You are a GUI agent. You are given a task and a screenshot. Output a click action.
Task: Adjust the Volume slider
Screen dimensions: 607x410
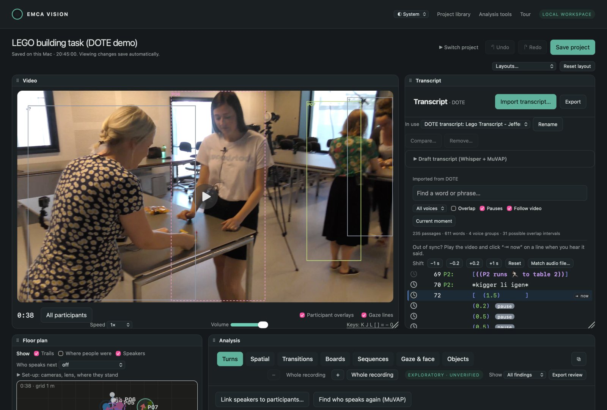249,325
